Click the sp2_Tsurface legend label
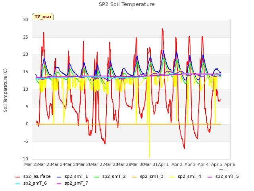 click(37, 176)
